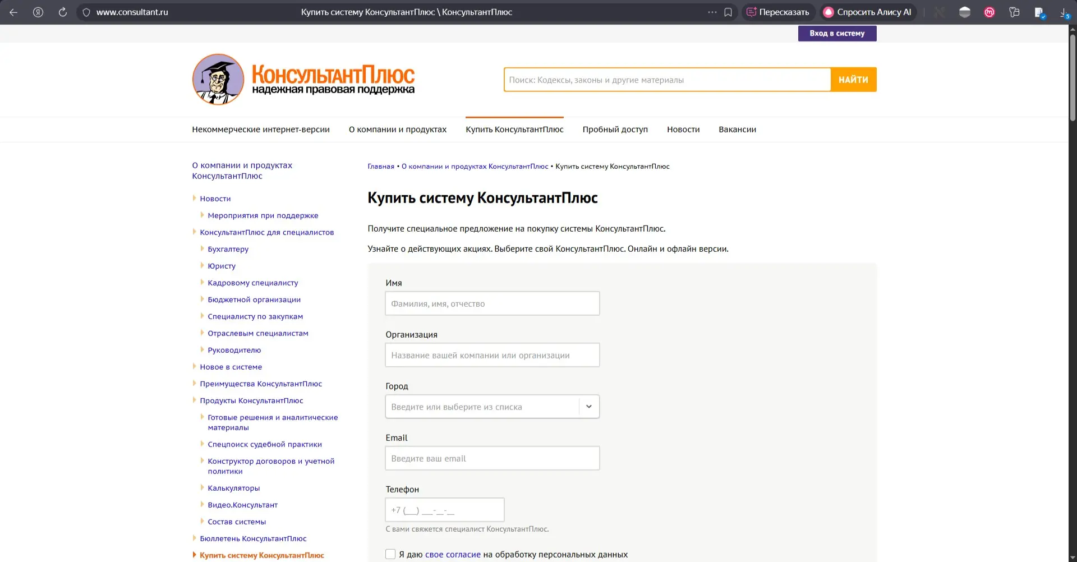
Task: Open browser downloads icon
Action: pyautogui.click(x=1064, y=12)
